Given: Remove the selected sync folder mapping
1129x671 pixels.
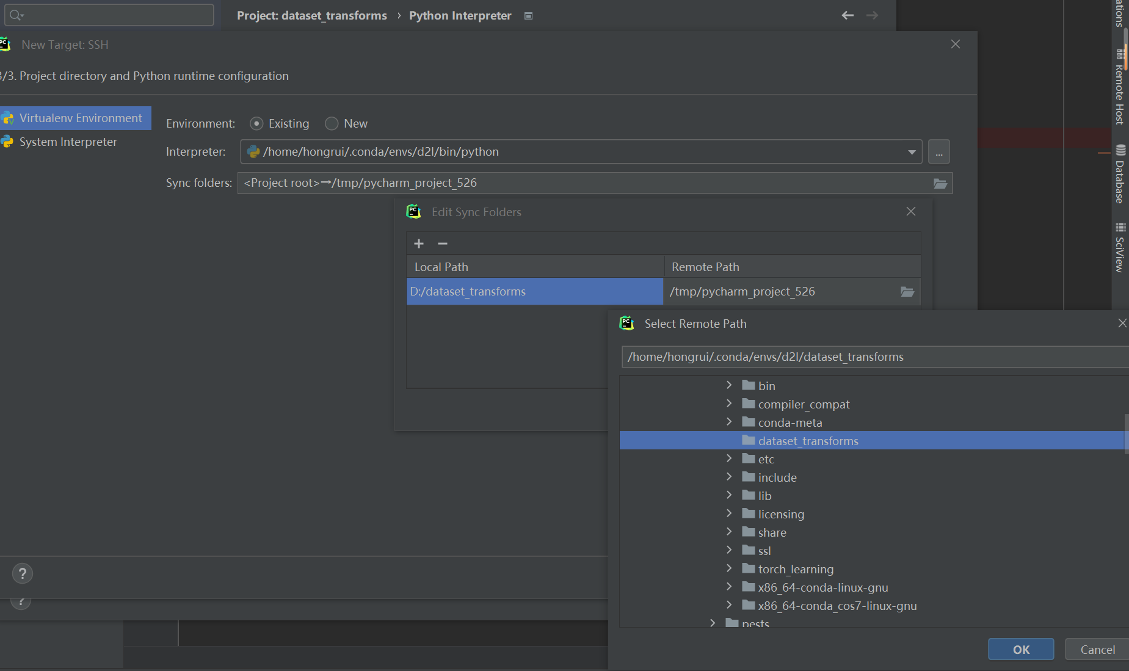Looking at the screenshot, I should [443, 244].
